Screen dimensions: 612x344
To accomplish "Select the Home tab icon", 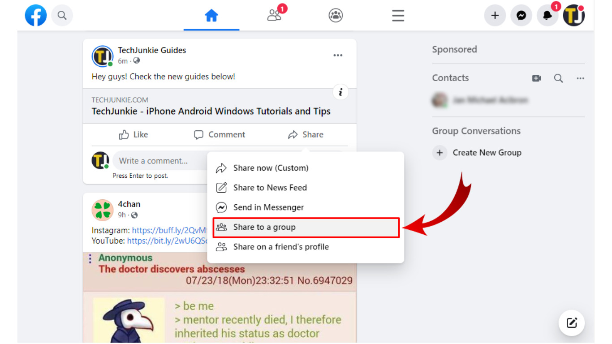I will pyautogui.click(x=211, y=16).
